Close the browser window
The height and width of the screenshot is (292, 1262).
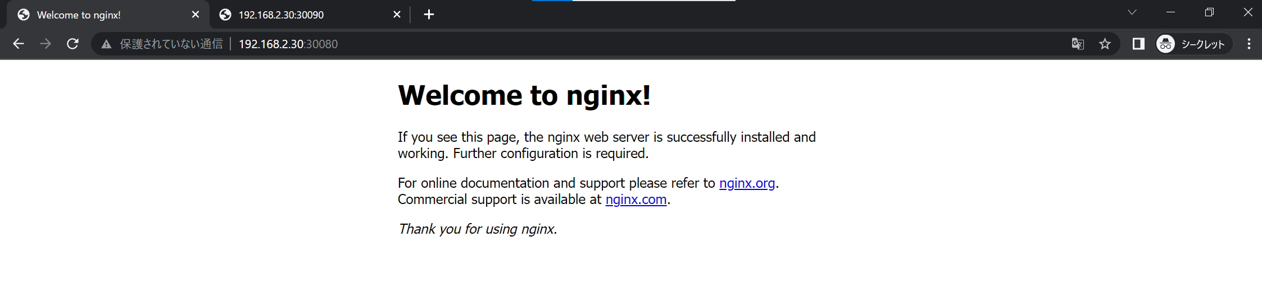tap(1248, 12)
